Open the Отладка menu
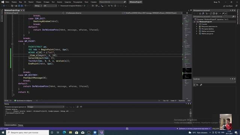The height and width of the screenshot is (135, 240). [46, 2]
